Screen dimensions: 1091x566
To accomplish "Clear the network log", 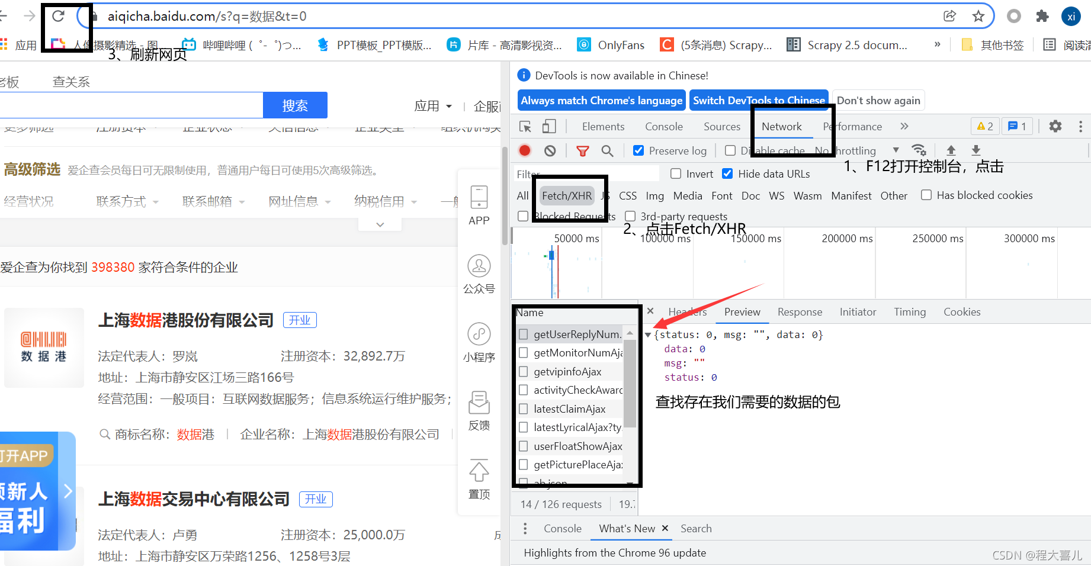I will pos(550,150).
